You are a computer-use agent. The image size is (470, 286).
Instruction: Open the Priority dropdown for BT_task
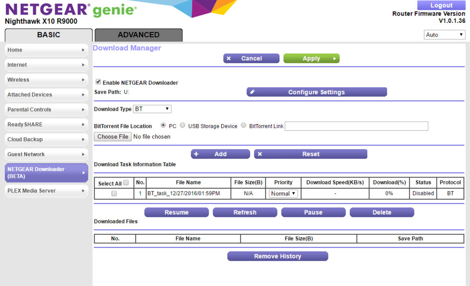coord(283,194)
